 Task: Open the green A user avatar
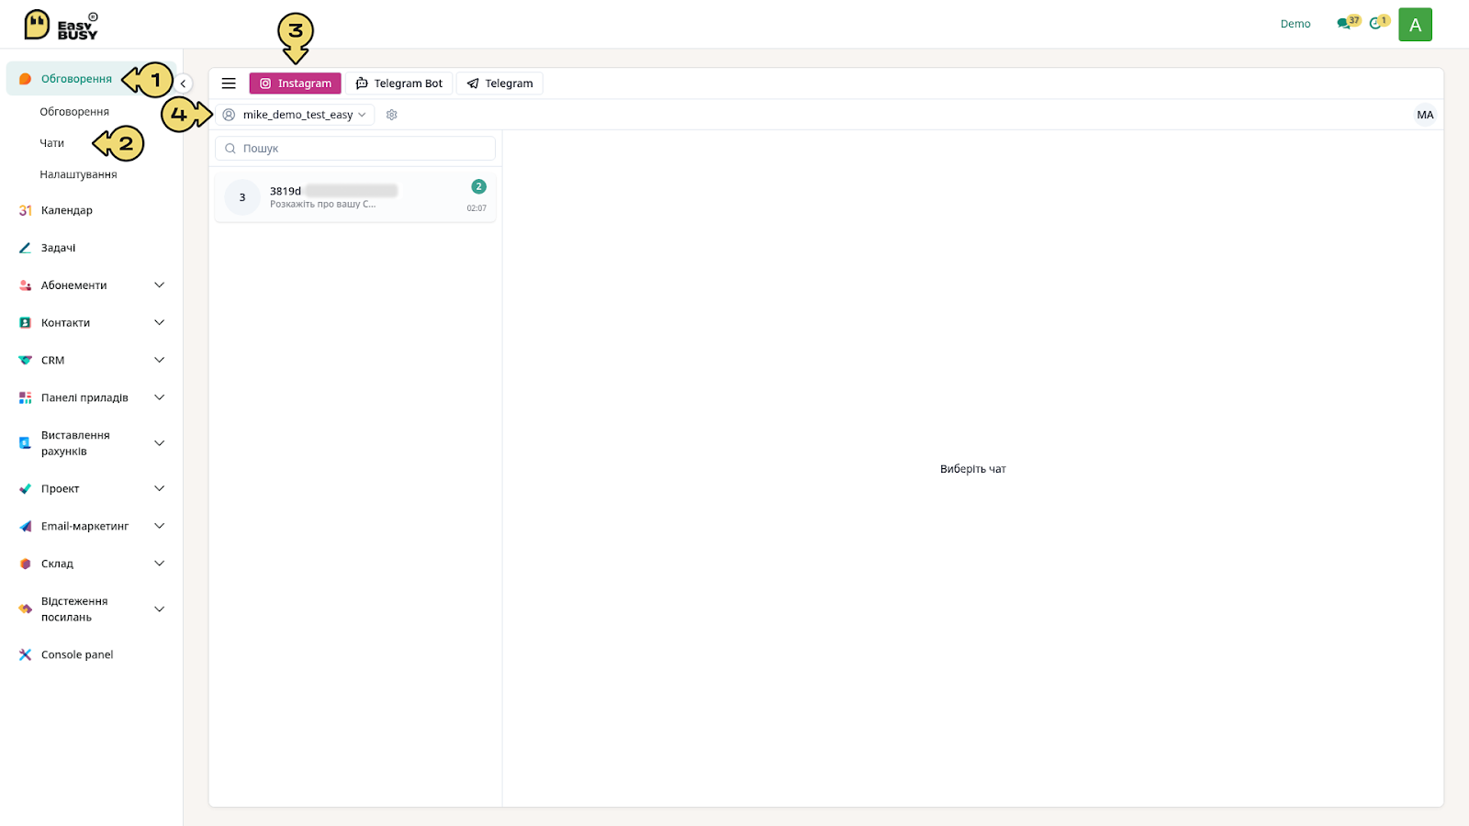(x=1415, y=25)
